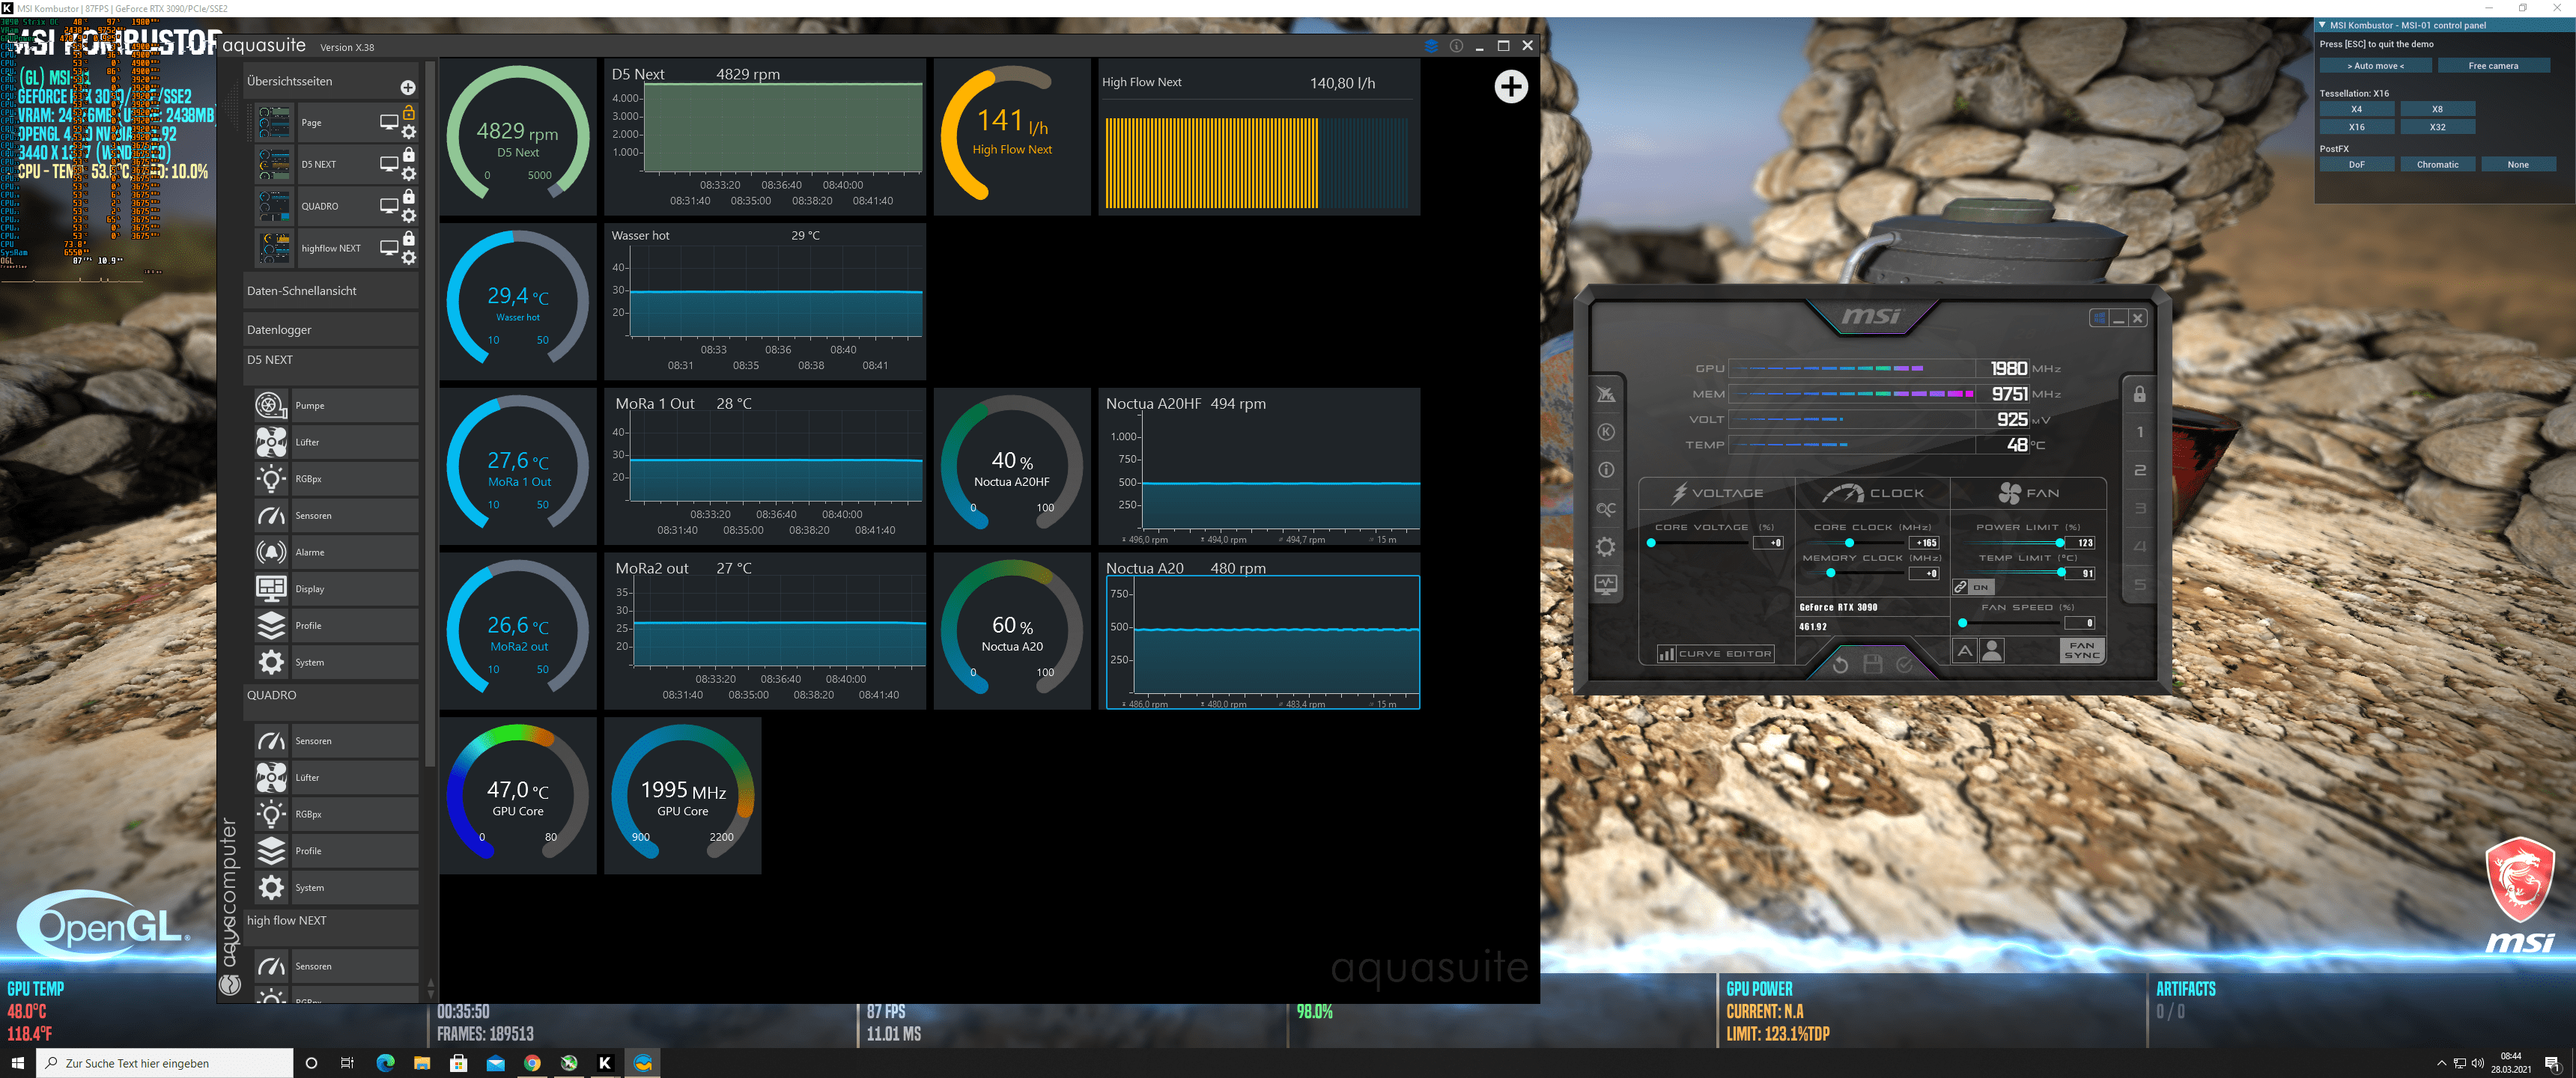This screenshot has height=1078, width=2576.
Task: Open the QUADRO Profile layers icon
Action: 271,851
